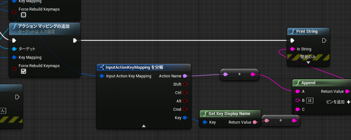
Task: Click output pin of lower text-to-string conversion node
Action: [294, 121]
